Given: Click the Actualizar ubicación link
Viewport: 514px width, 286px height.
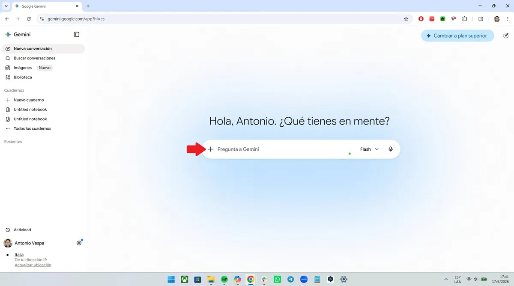Looking at the screenshot, I should point(33,265).
